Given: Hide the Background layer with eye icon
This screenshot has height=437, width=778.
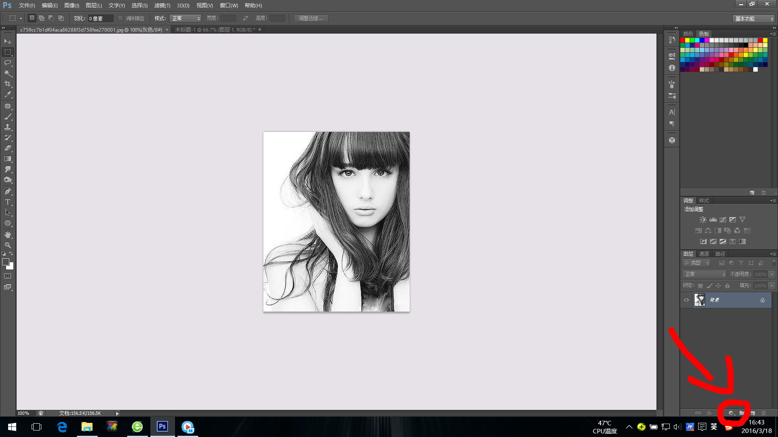Looking at the screenshot, I should click(x=686, y=300).
